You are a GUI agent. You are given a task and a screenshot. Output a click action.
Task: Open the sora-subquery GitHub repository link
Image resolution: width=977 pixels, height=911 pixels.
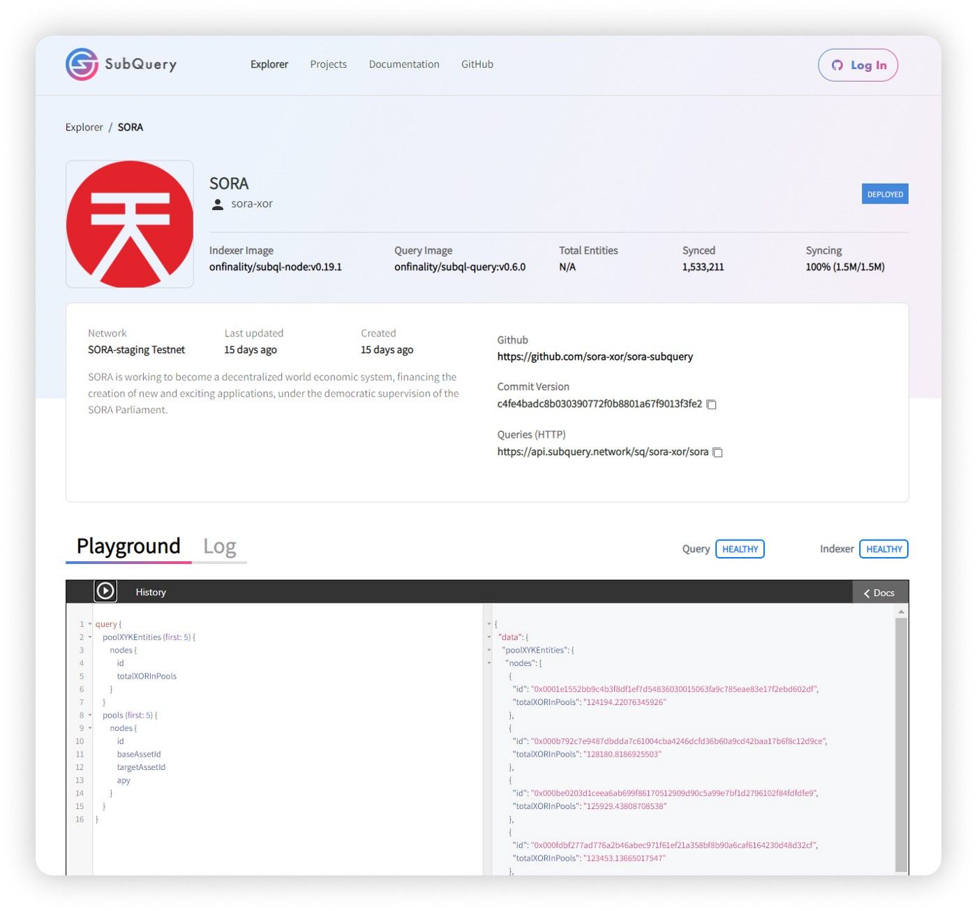point(595,357)
